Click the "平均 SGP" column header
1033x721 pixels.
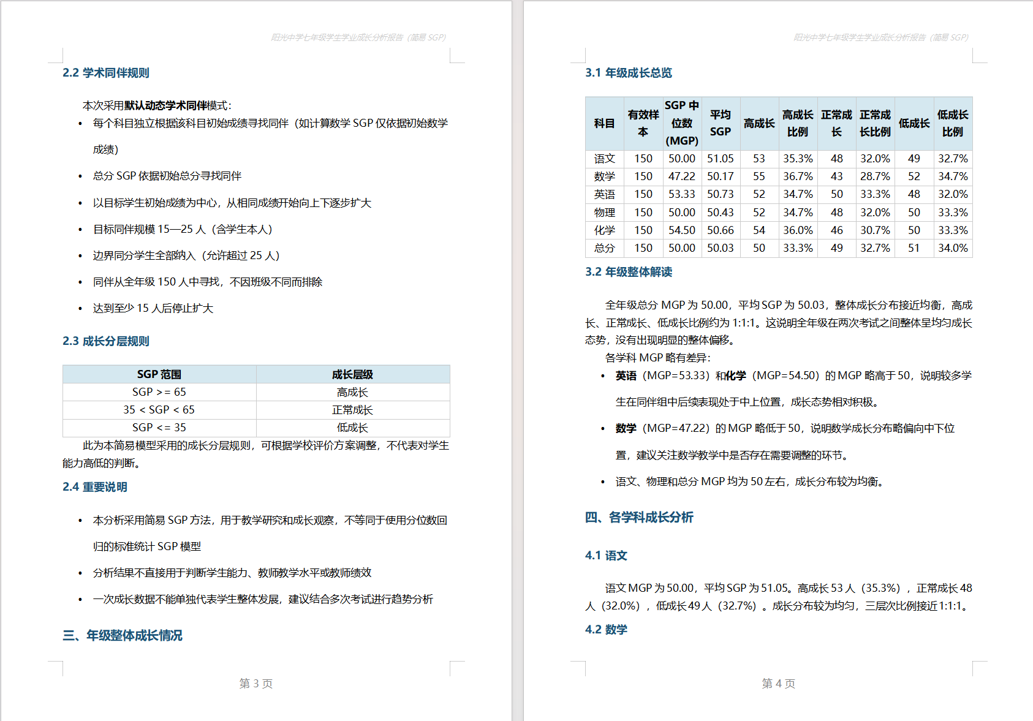(721, 124)
